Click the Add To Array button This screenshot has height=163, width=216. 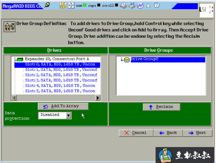(x=63, y=106)
